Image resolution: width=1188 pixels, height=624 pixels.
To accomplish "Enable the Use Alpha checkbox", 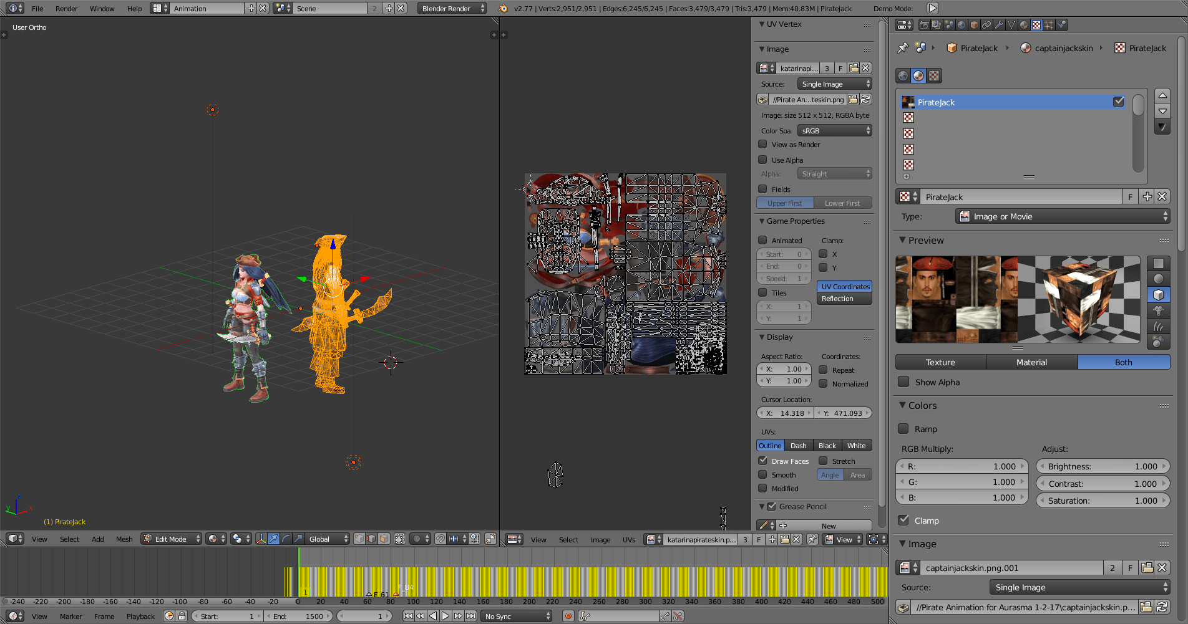I will pyautogui.click(x=762, y=160).
